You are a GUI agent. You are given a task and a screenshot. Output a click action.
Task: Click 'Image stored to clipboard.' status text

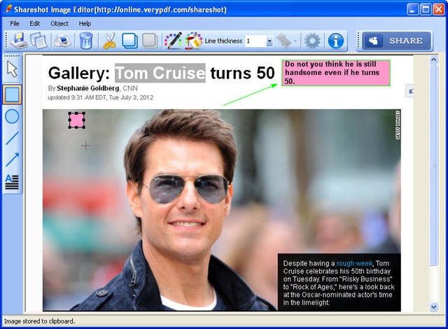[39, 321]
